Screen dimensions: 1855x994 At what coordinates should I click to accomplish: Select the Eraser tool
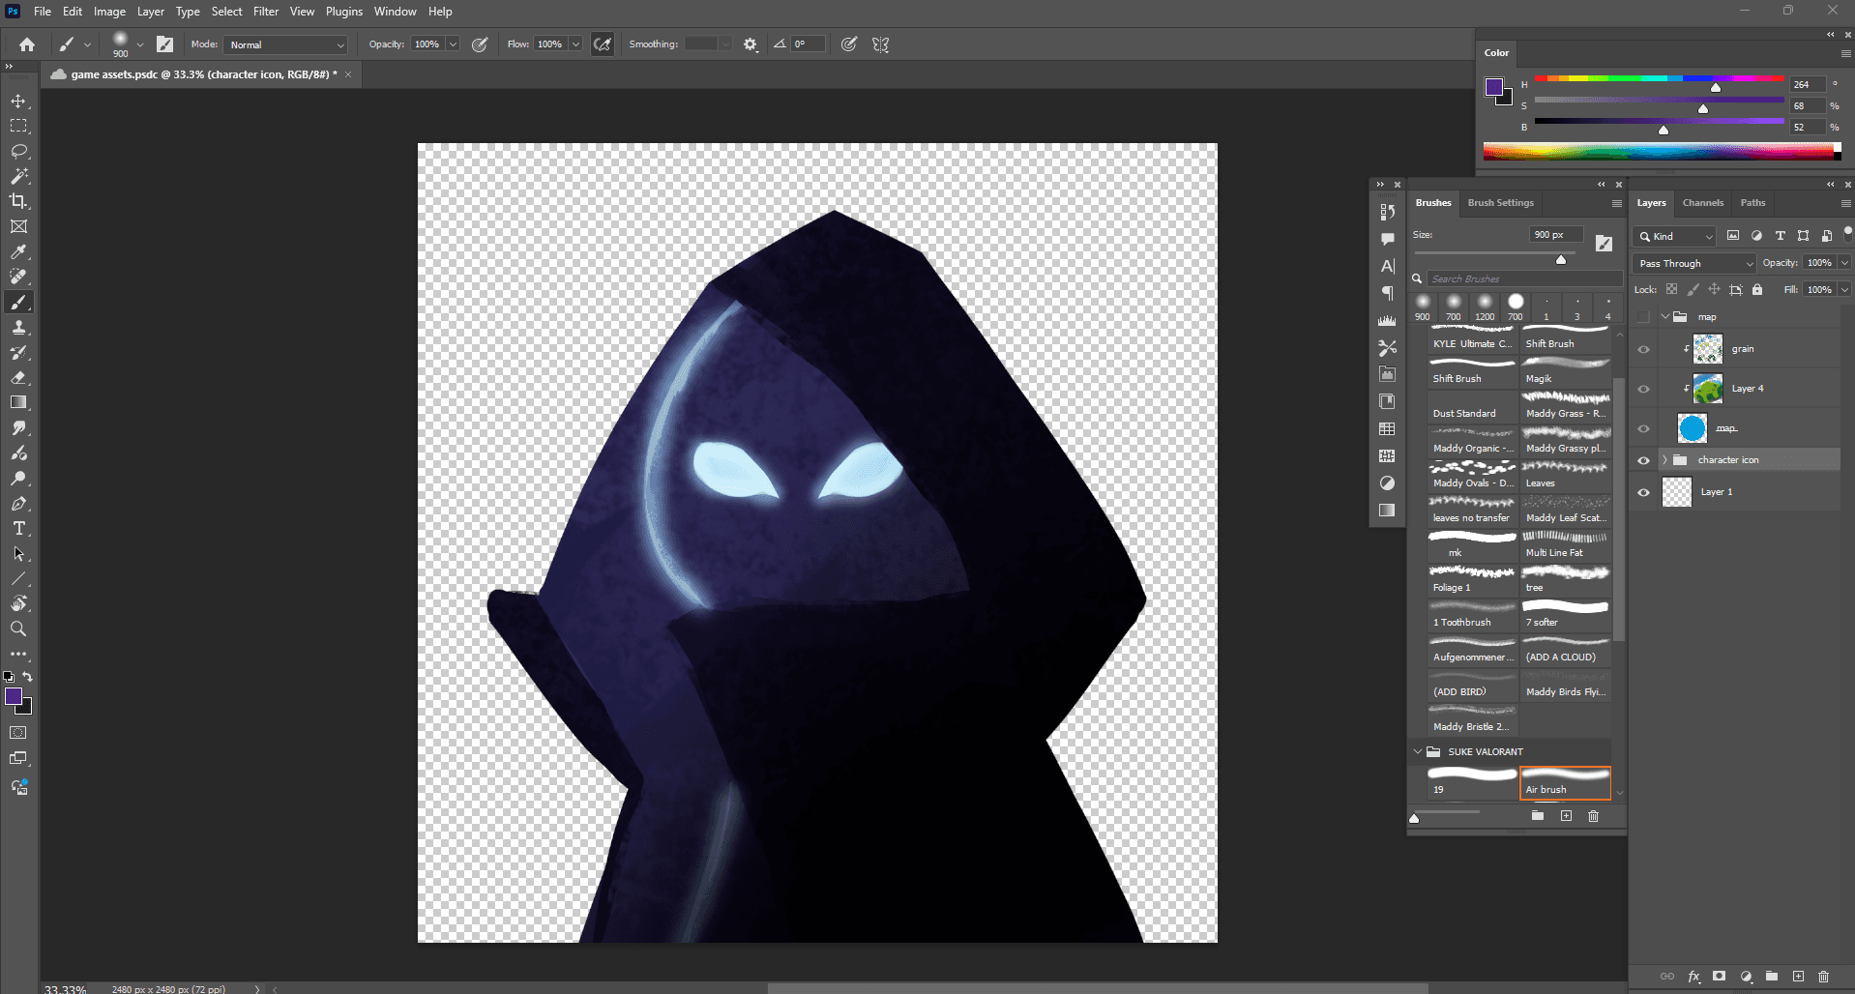(18, 378)
